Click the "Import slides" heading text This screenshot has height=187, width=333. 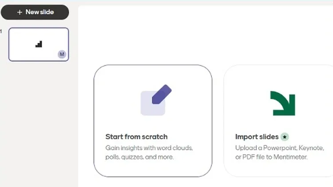[x=257, y=137]
